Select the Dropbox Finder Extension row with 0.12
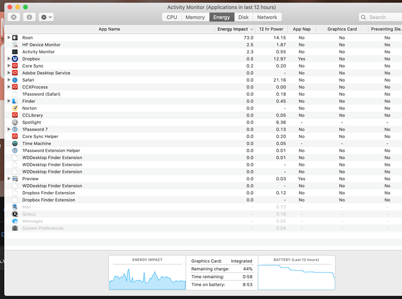Viewport: 402px width, 299px height. tap(203, 193)
